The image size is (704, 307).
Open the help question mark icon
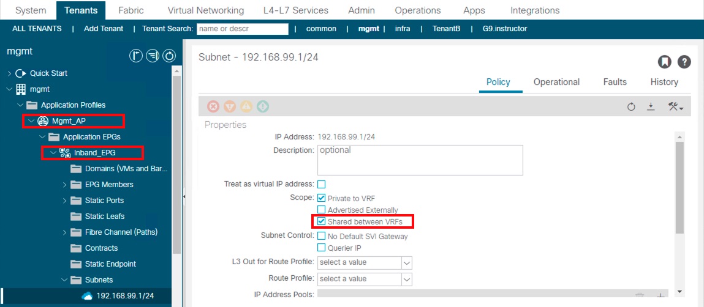pos(684,62)
